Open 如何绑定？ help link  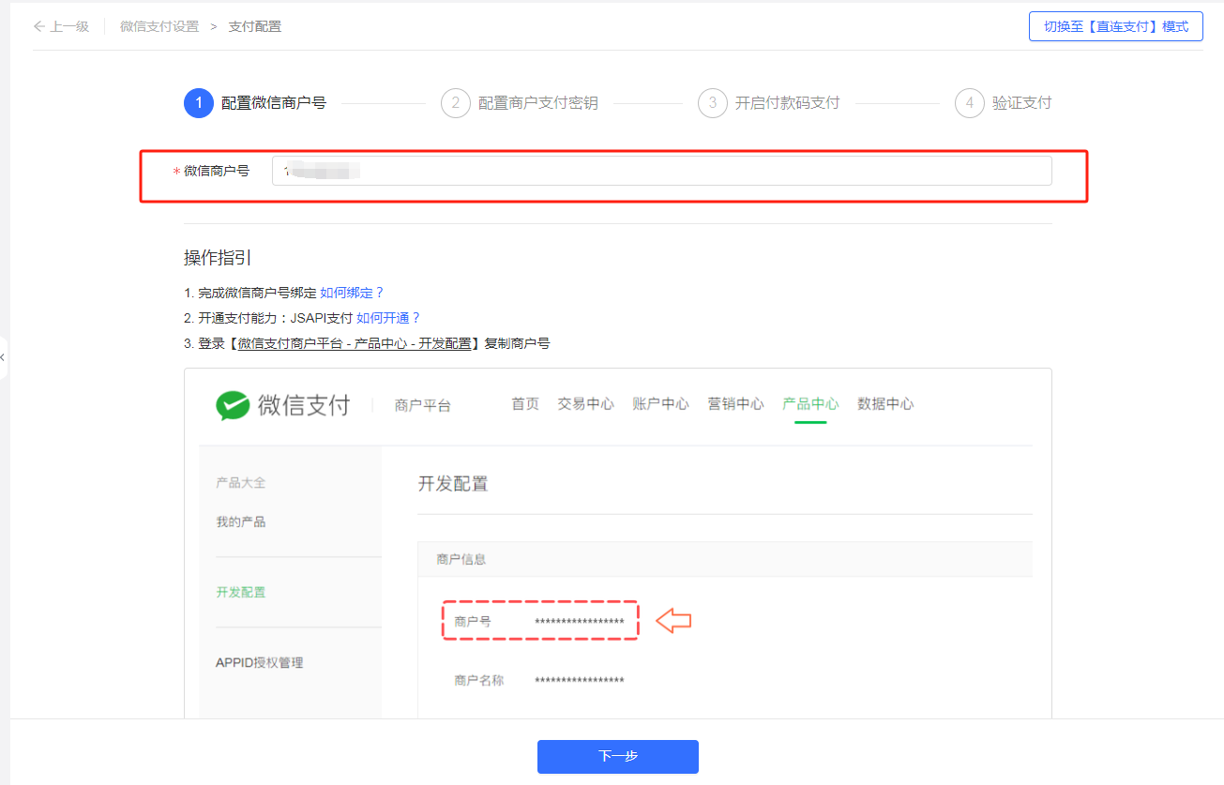pos(353,293)
